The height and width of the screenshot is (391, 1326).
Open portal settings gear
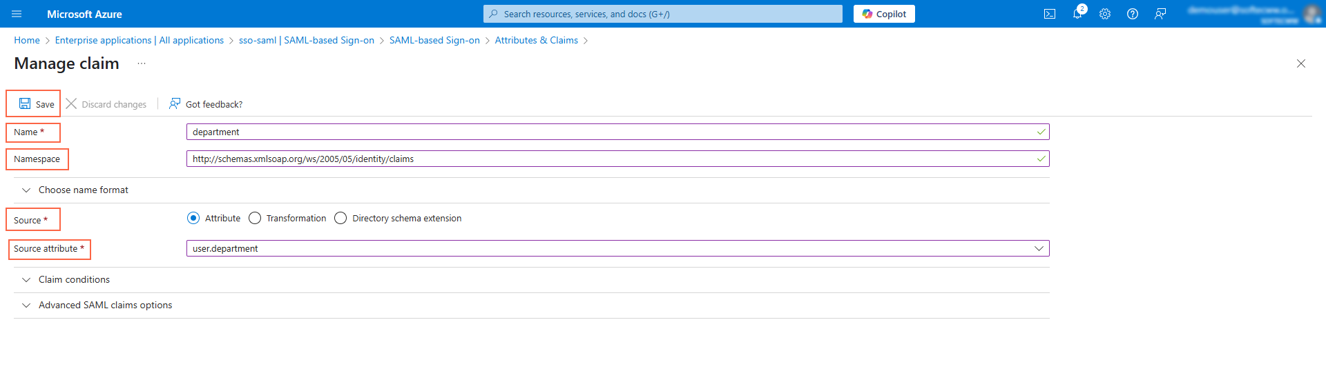coord(1104,14)
